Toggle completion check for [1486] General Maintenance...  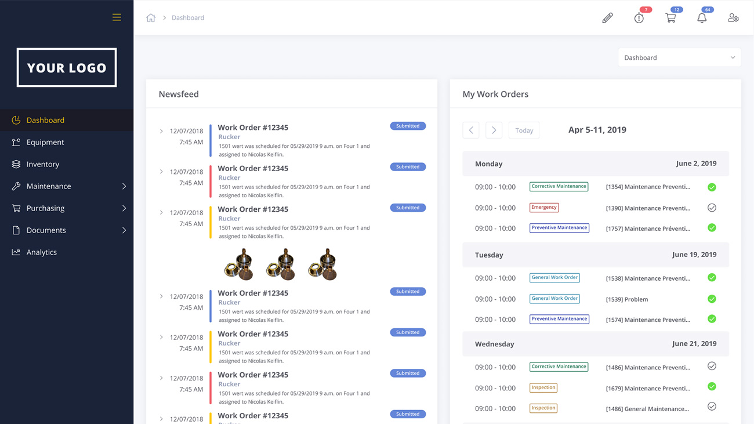pyautogui.click(x=712, y=407)
